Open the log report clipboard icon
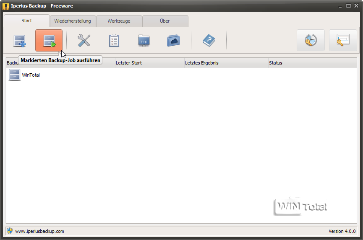 pos(114,41)
